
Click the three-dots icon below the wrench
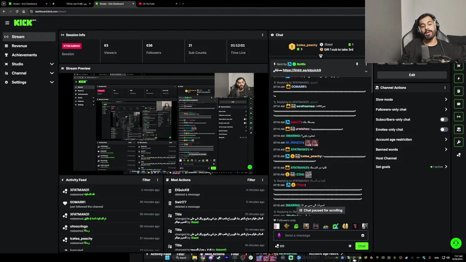click(x=459, y=155)
